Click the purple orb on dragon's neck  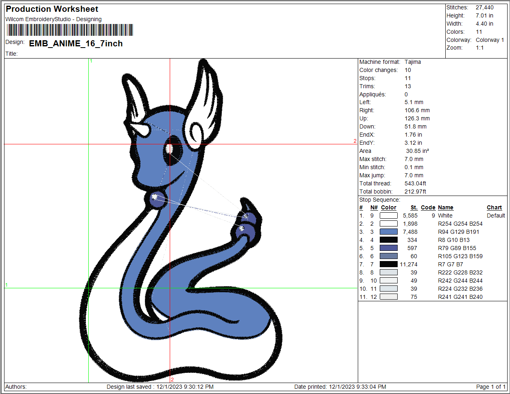pos(157,199)
